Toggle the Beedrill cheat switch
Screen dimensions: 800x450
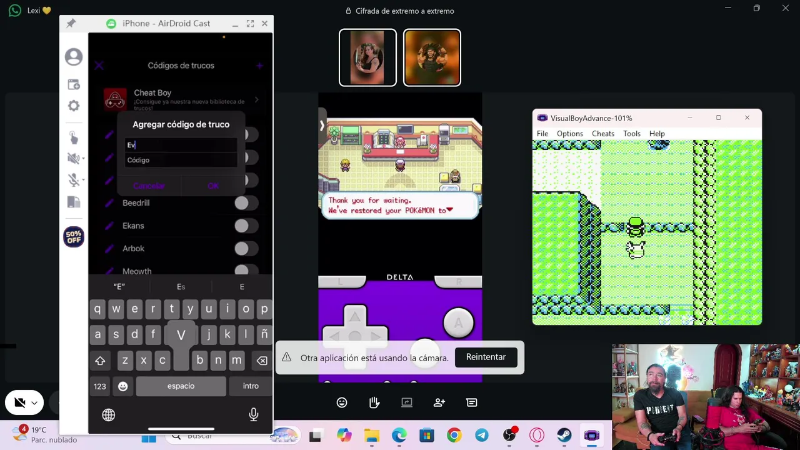246,203
